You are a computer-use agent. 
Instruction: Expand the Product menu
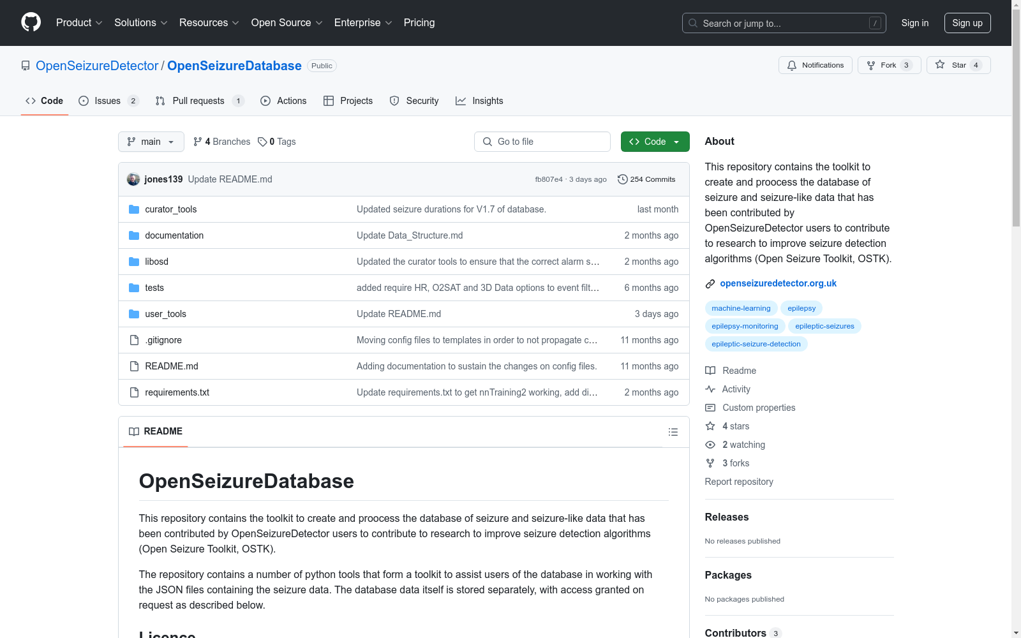[x=79, y=22]
